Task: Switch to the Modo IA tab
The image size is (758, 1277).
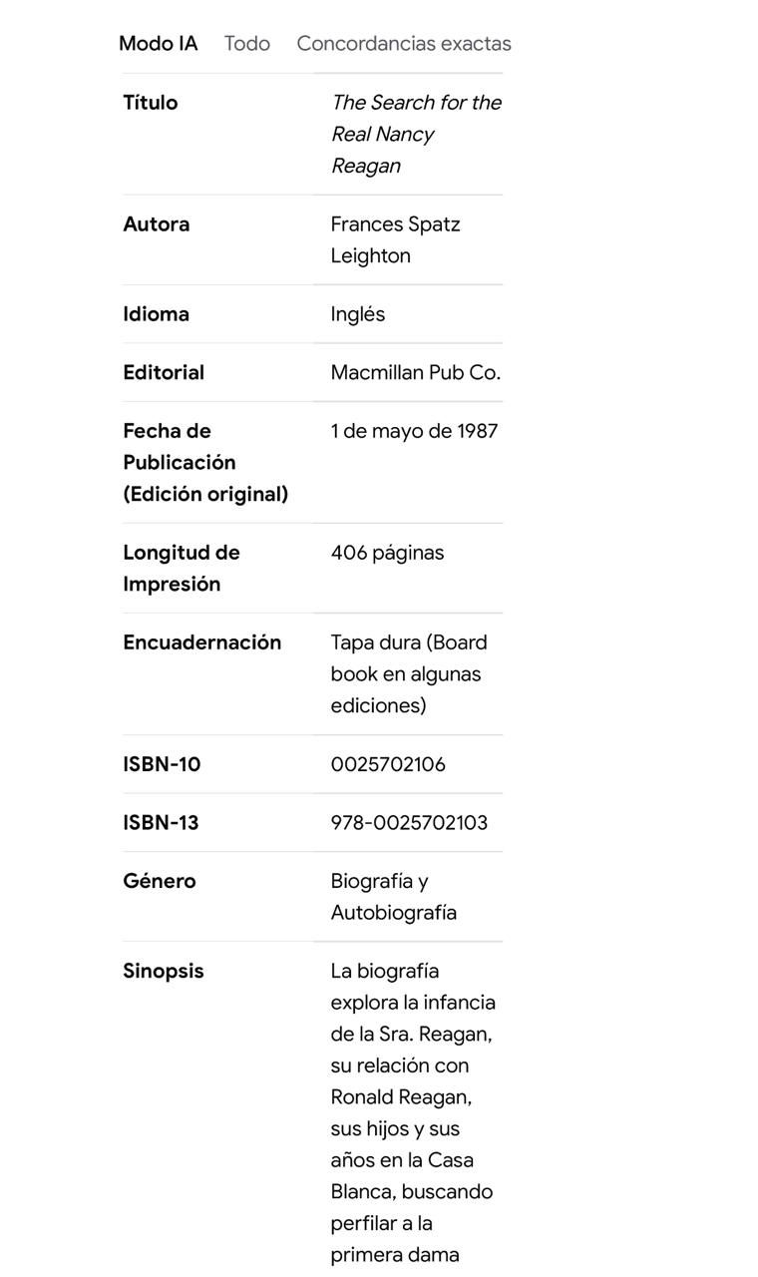Action: click(x=158, y=43)
